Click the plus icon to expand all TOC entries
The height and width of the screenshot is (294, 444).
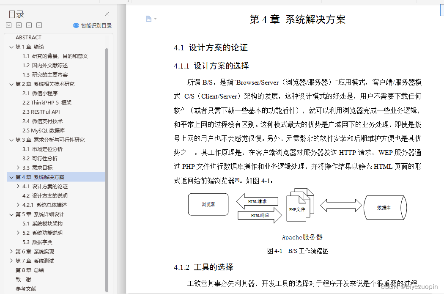pyautogui.click(x=29, y=25)
